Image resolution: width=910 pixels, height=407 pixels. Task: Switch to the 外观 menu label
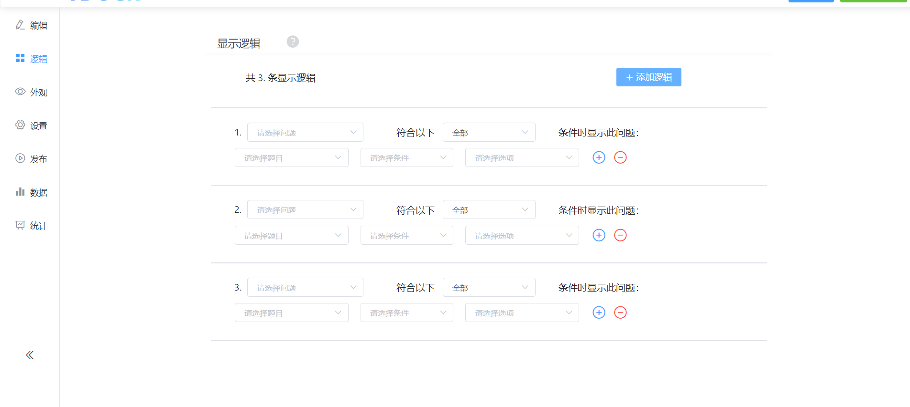pos(39,92)
